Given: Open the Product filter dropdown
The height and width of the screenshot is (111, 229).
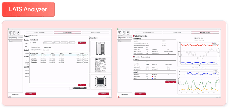Looking at the screenshot, I should (x=48, y=43).
